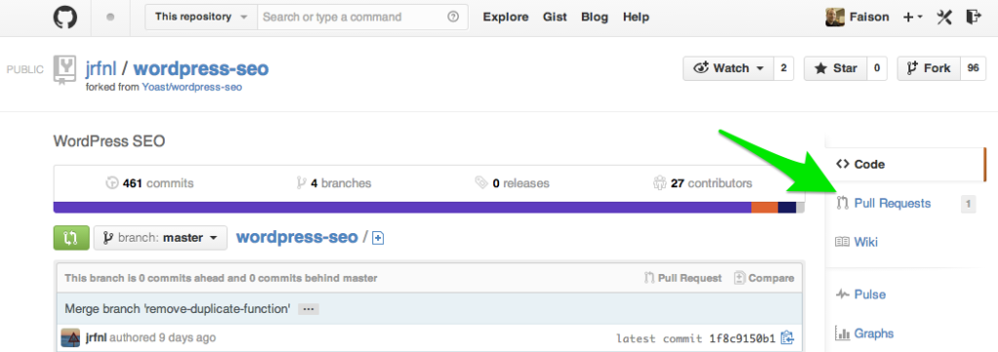Click the forks count 96
Screen dimensions: 998x352
coord(973,68)
